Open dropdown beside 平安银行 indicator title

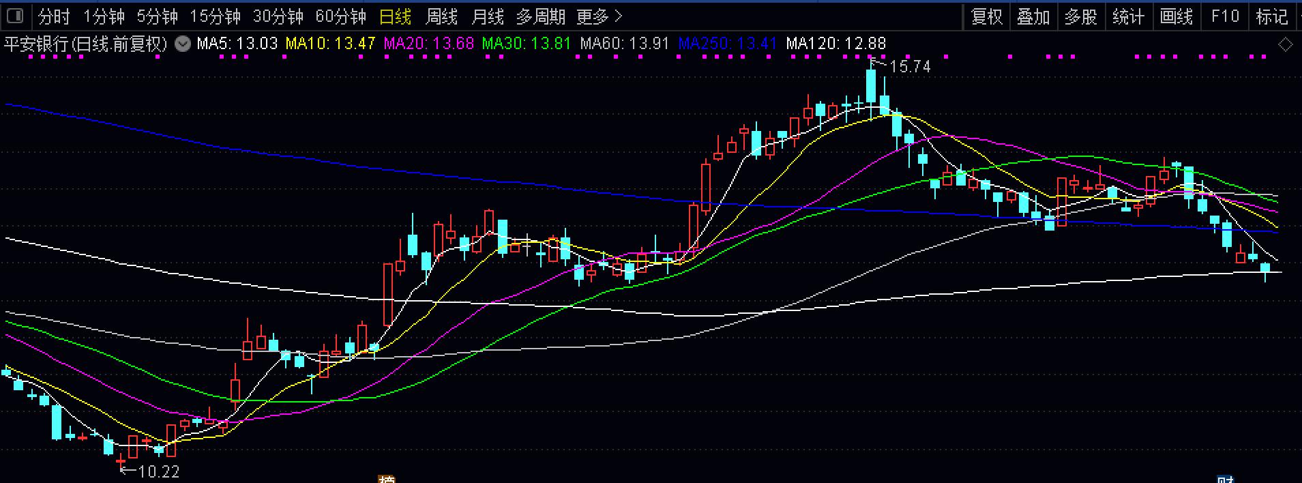pos(182,44)
